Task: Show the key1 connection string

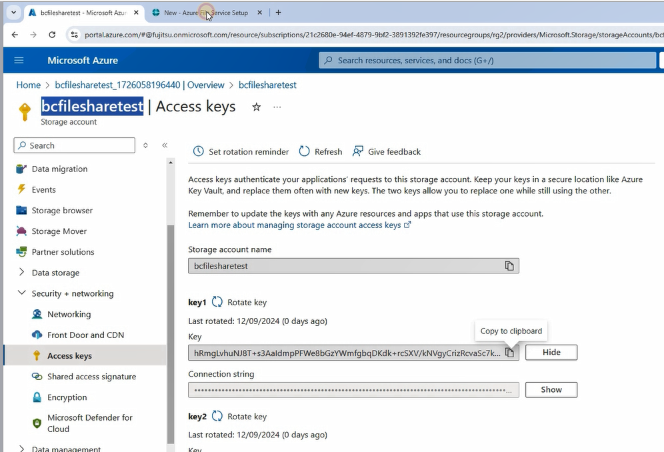Action: (x=551, y=389)
